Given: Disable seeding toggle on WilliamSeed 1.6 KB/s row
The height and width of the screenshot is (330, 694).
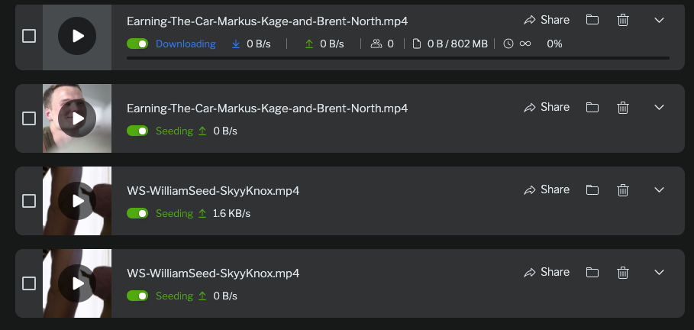Looking at the screenshot, I should coord(137,214).
